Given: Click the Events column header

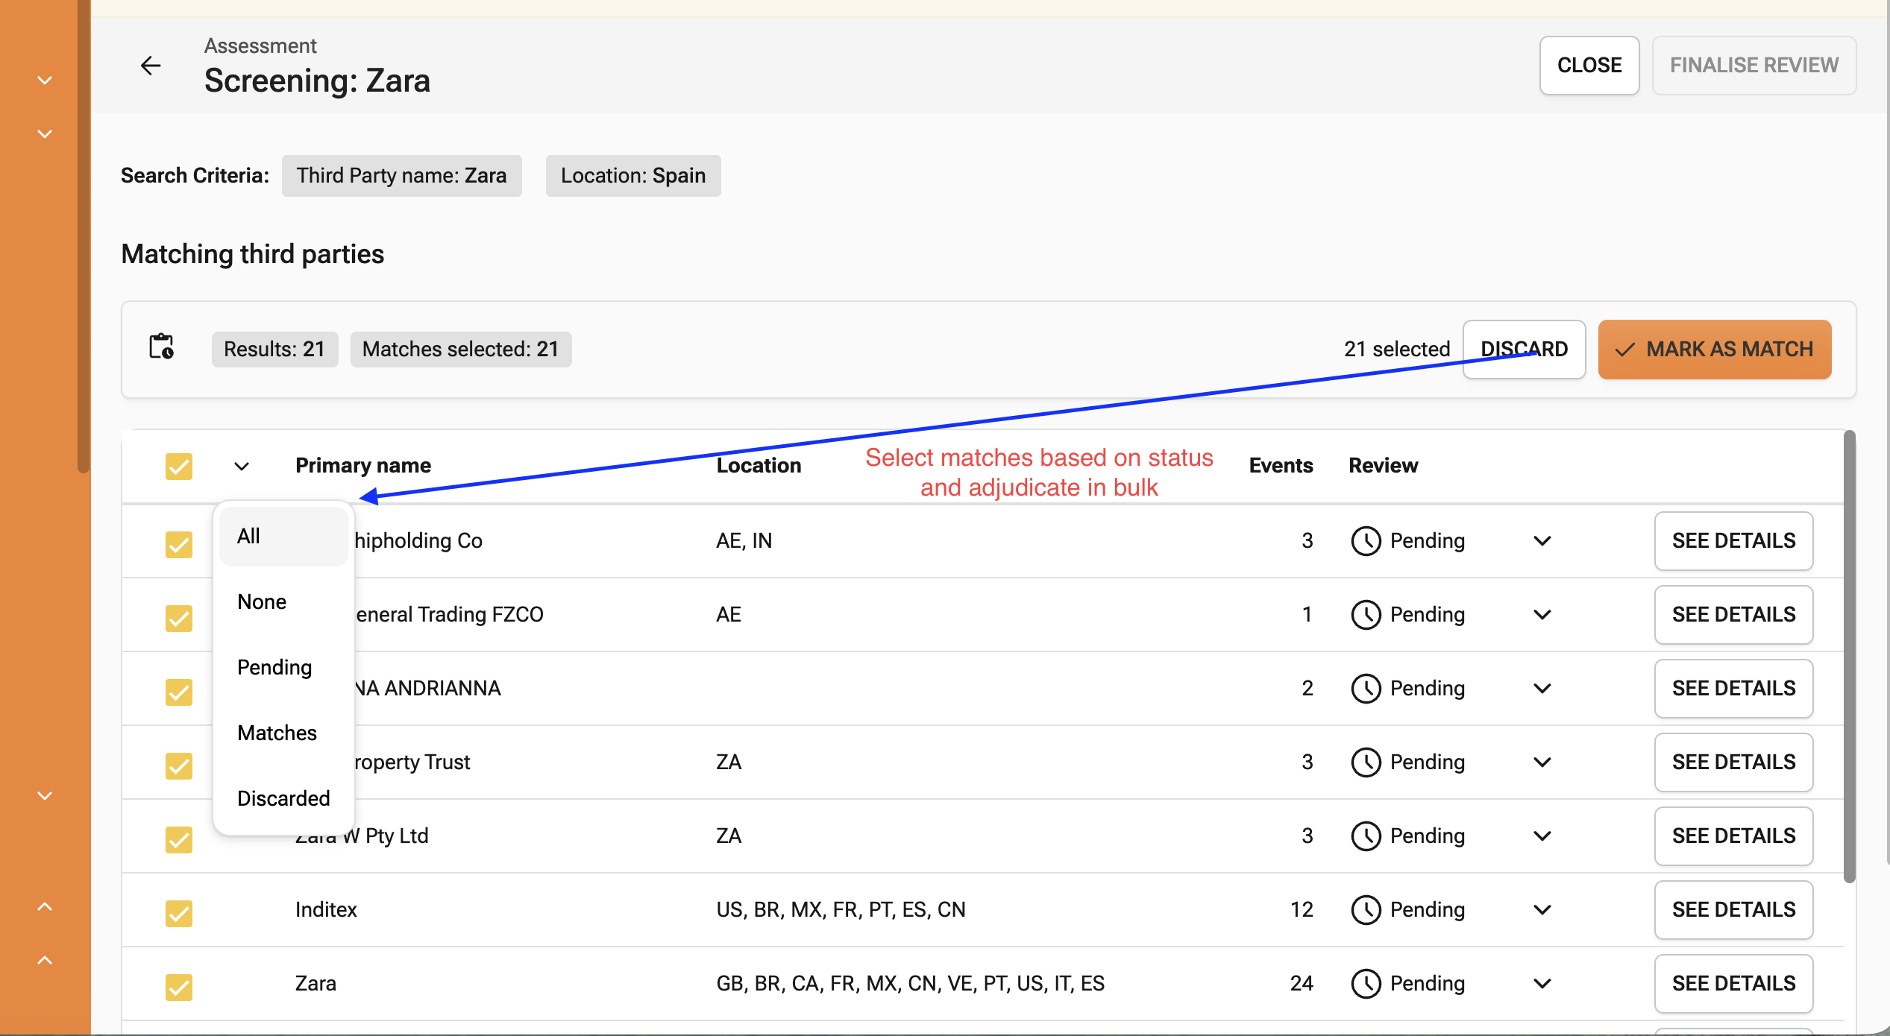Looking at the screenshot, I should pyautogui.click(x=1281, y=466).
